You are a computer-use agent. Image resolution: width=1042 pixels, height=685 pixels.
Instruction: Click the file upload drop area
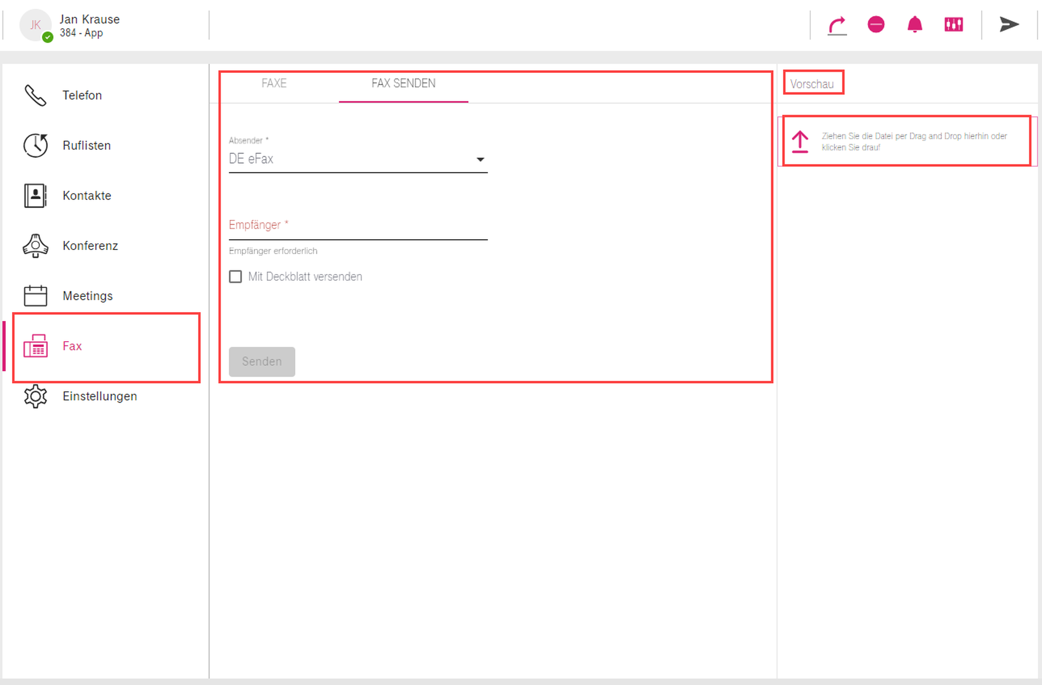907,142
